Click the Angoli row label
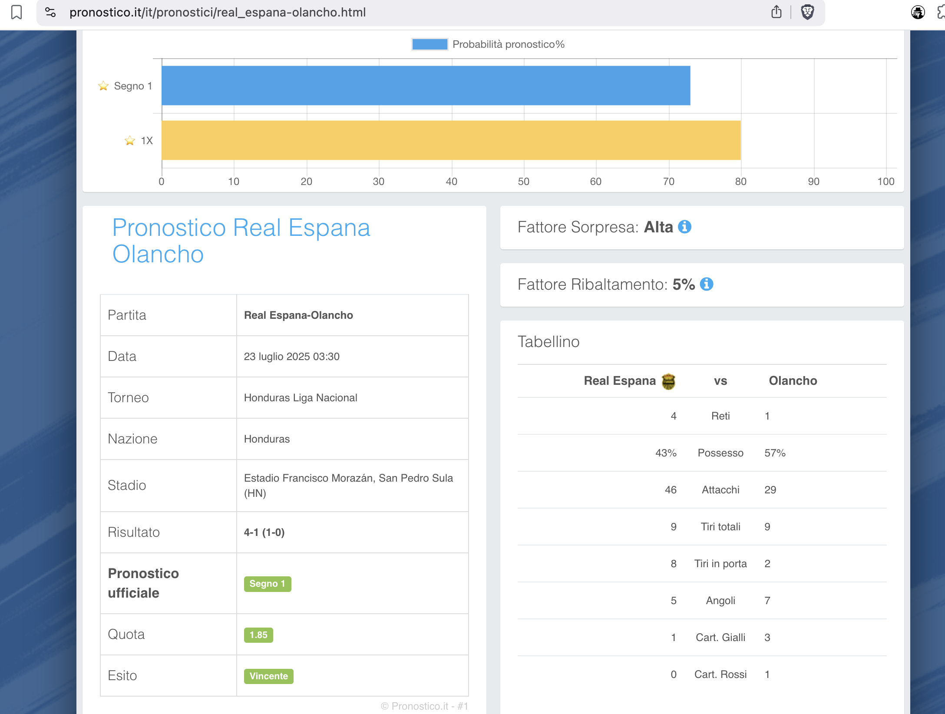This screenshot has height=714, width=945. point(720,601)
